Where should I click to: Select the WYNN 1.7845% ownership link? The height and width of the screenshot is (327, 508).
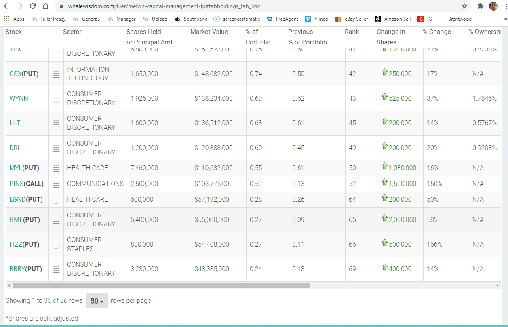tap(485, 98)
